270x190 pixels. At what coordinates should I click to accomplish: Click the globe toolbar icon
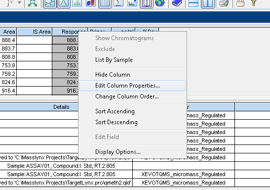[160, 3]
